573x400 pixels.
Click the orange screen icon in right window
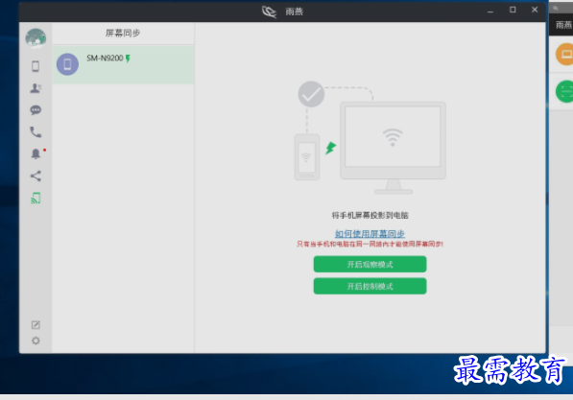tap(565, 55)
